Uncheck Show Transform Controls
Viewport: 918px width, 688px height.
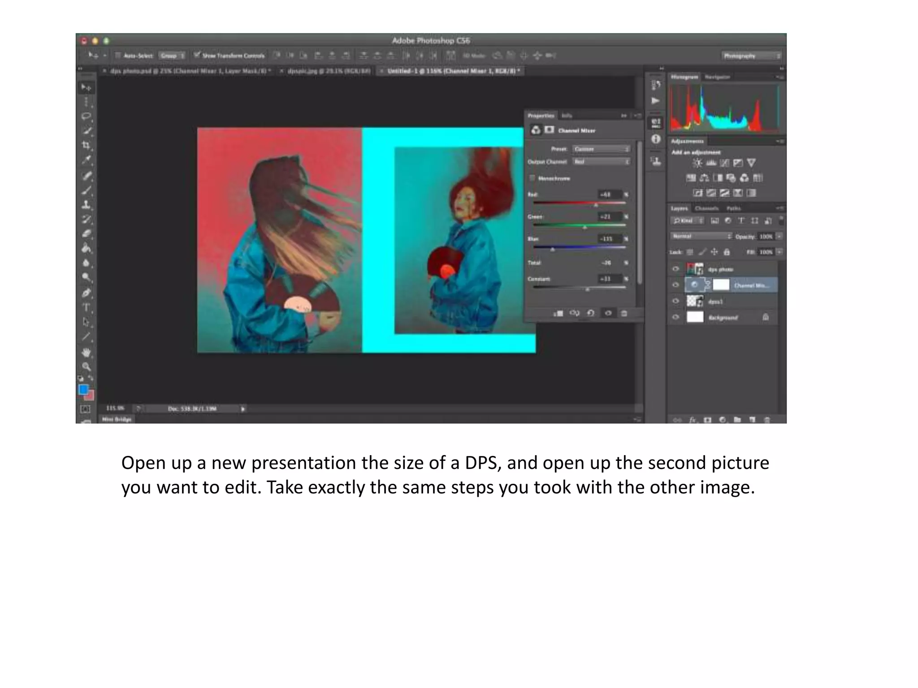pos(196,55)
